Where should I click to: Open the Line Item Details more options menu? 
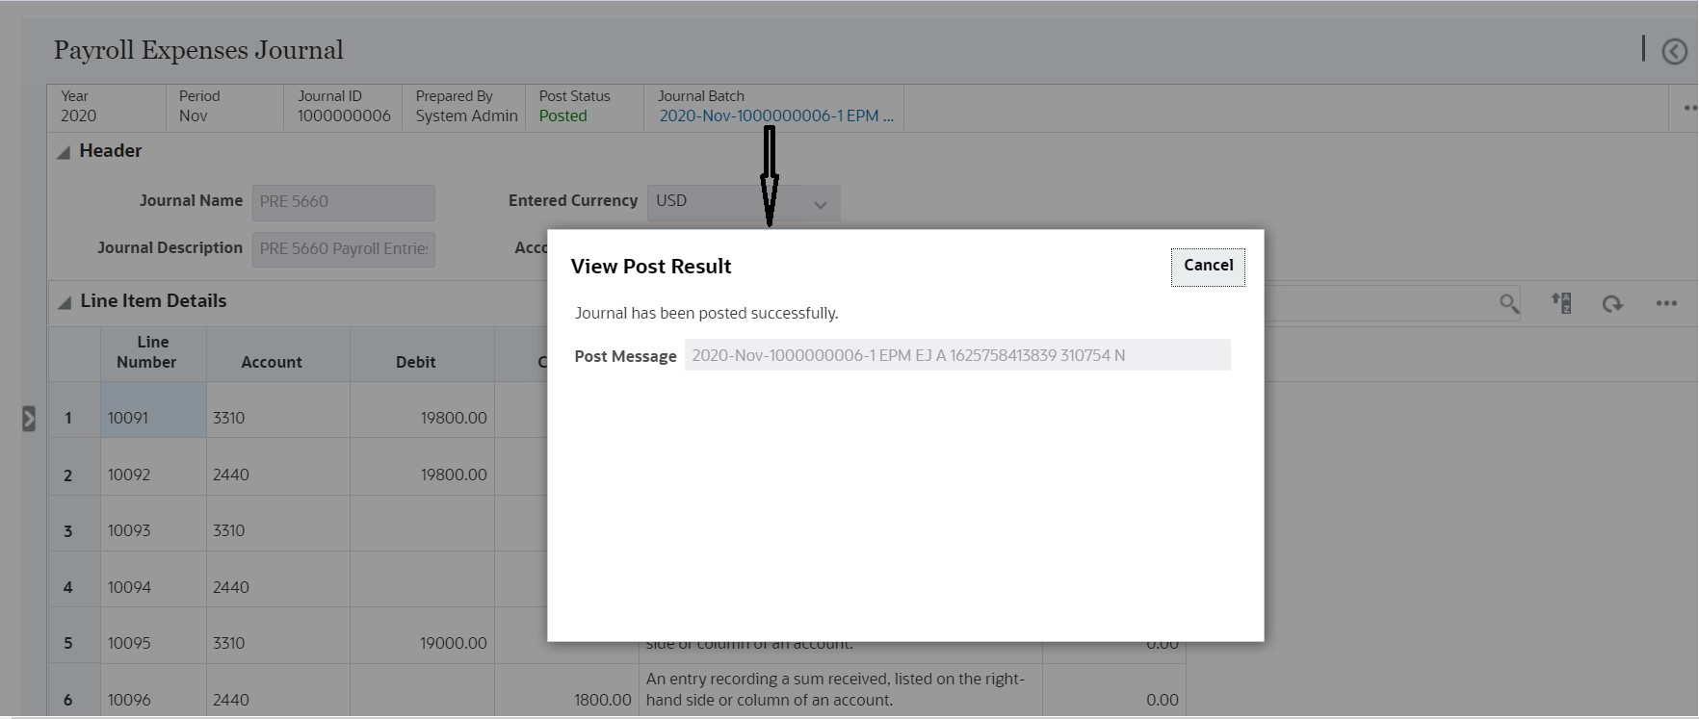pos(1666,303)
